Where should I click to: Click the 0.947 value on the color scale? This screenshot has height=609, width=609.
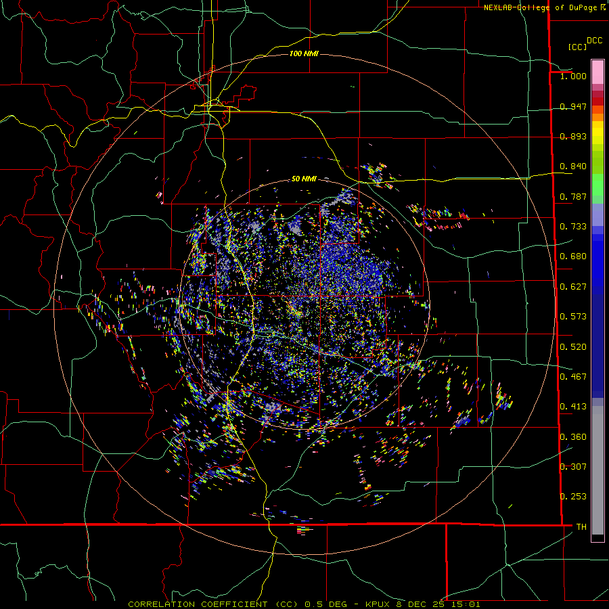point(573,106)
